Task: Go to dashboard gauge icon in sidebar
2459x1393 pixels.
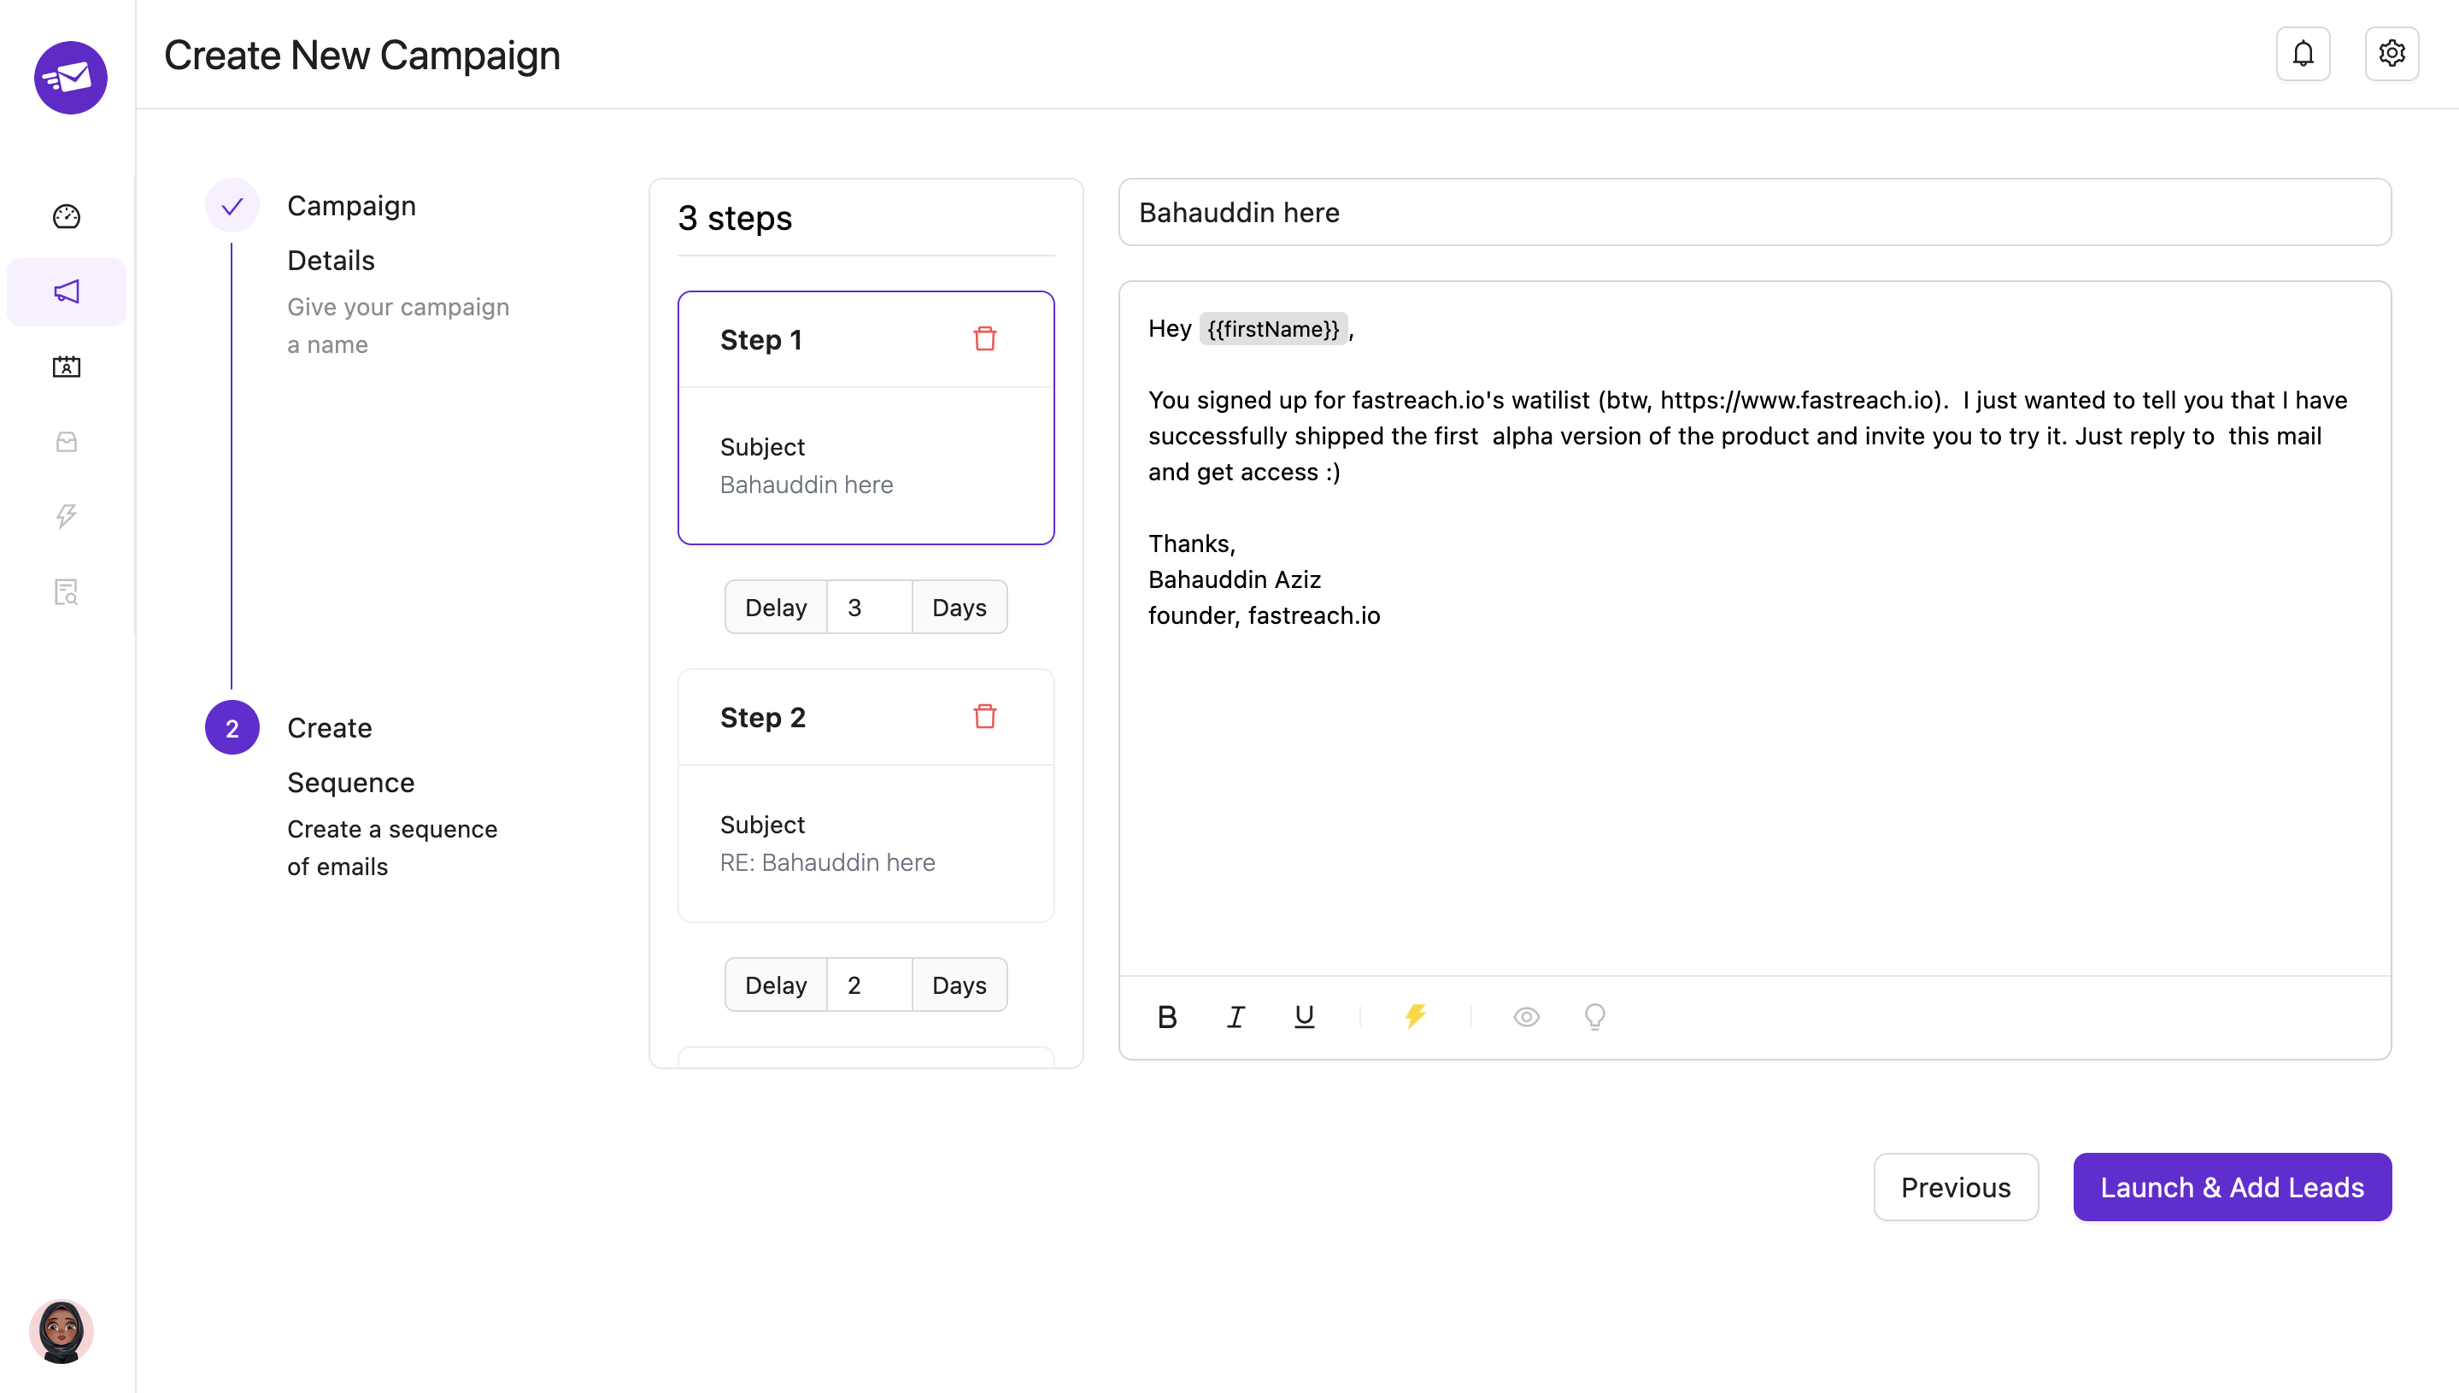Action: pyautogui.click(x=66, y=216)
